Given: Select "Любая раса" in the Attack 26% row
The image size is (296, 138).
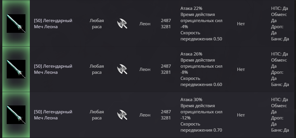Looking at the screenshot, I should [x=96, y=69].
